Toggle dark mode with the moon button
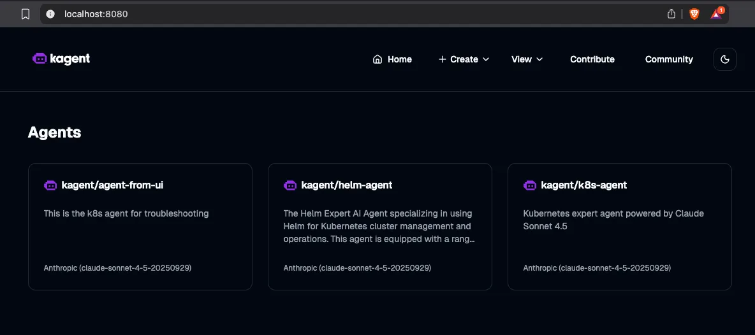Image resolution: width=755 pixels, height=335 pixels. click(x=724, y=59)
